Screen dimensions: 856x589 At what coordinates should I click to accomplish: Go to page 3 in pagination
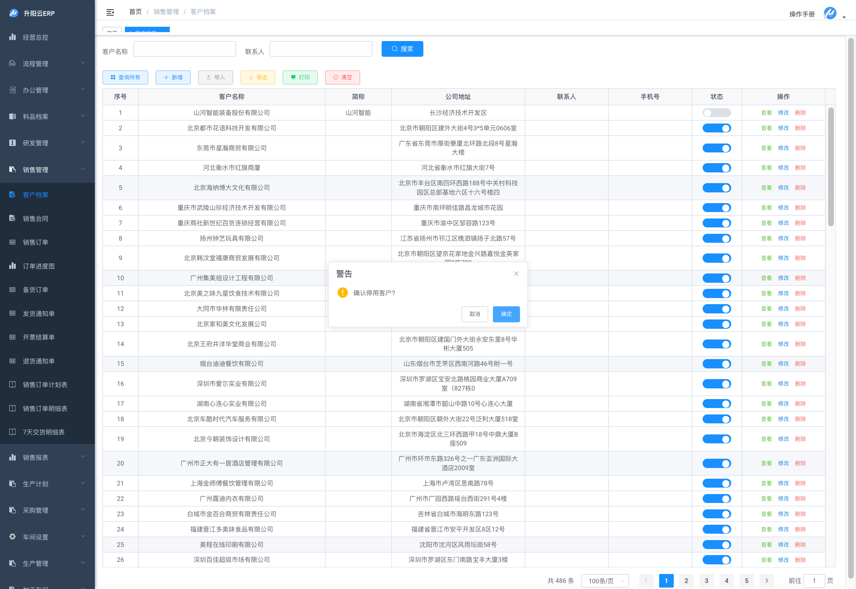coord(706,580)
